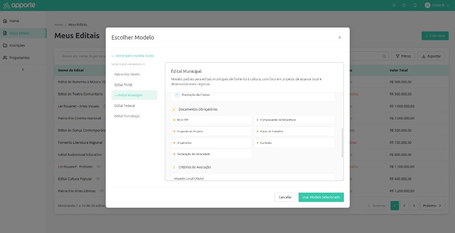Select current page 1 in pagination

395,205
